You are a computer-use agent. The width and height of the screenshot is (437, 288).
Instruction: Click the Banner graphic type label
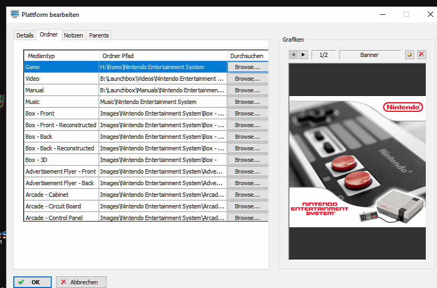[370, 55]
